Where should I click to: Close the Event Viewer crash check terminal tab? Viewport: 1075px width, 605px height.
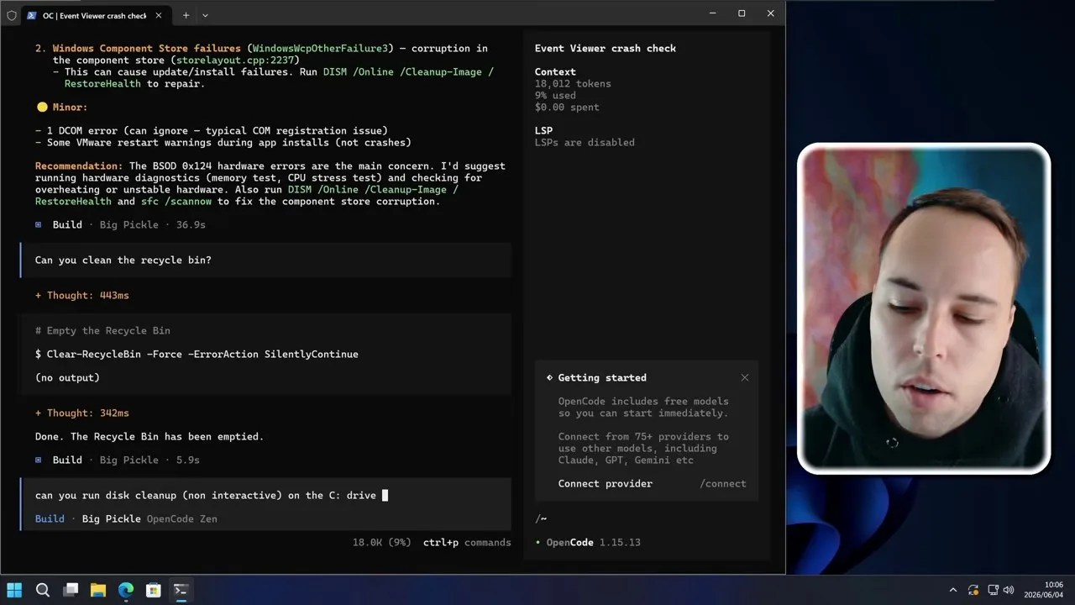(x=159, y=15)
